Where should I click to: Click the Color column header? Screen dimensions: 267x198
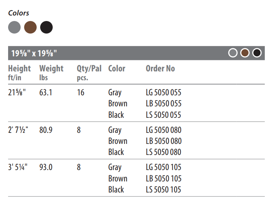tap(117, 68)
